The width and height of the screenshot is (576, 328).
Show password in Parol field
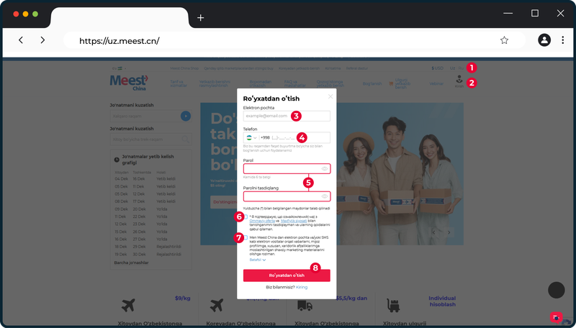[x=325, y=169]
